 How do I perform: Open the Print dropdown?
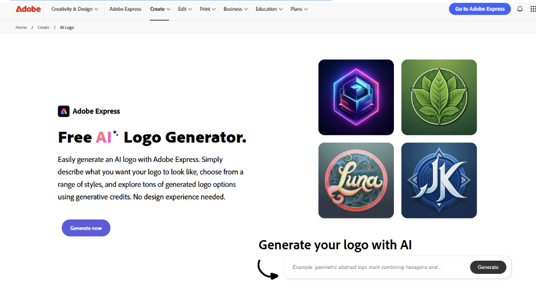click(x=208, y=9)
